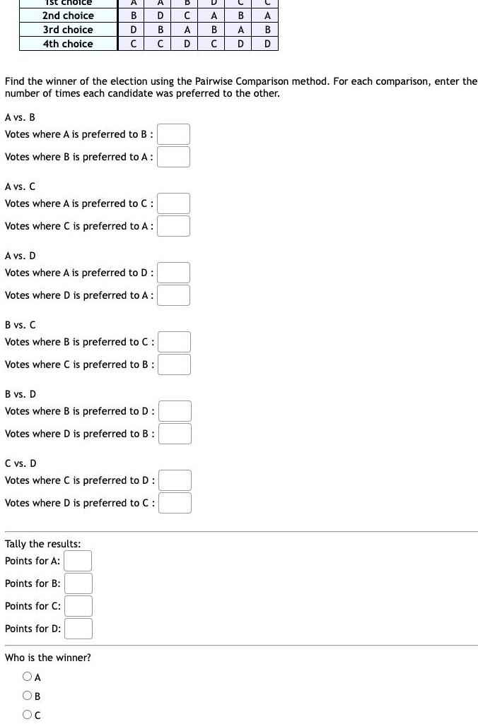Click votes field where C is preferred to A
This screenshot has width=478, height=724.
pyautogui.click(x=173, y=225)
